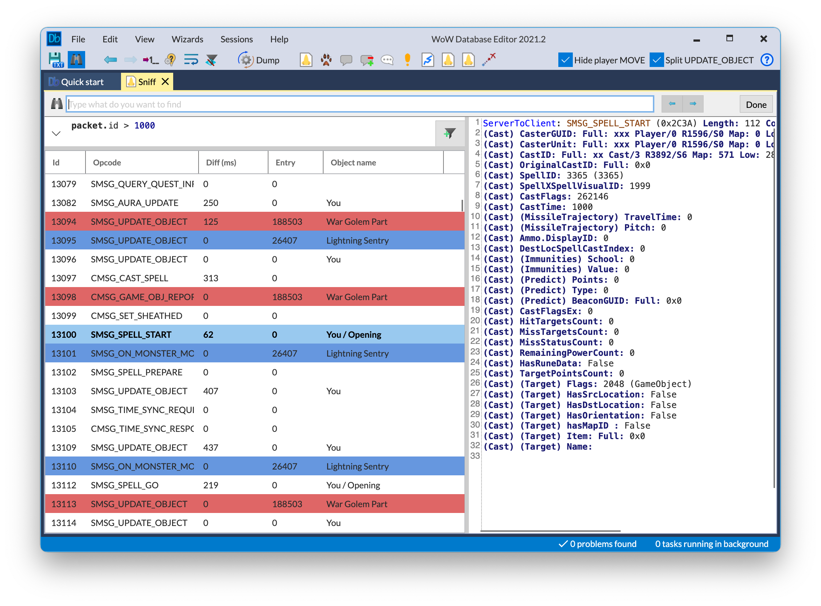Open the Sessions menu

(x=237, y=39)
